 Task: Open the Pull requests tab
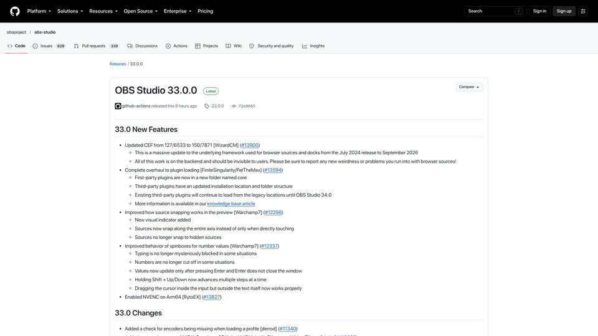tap(96, 45)
